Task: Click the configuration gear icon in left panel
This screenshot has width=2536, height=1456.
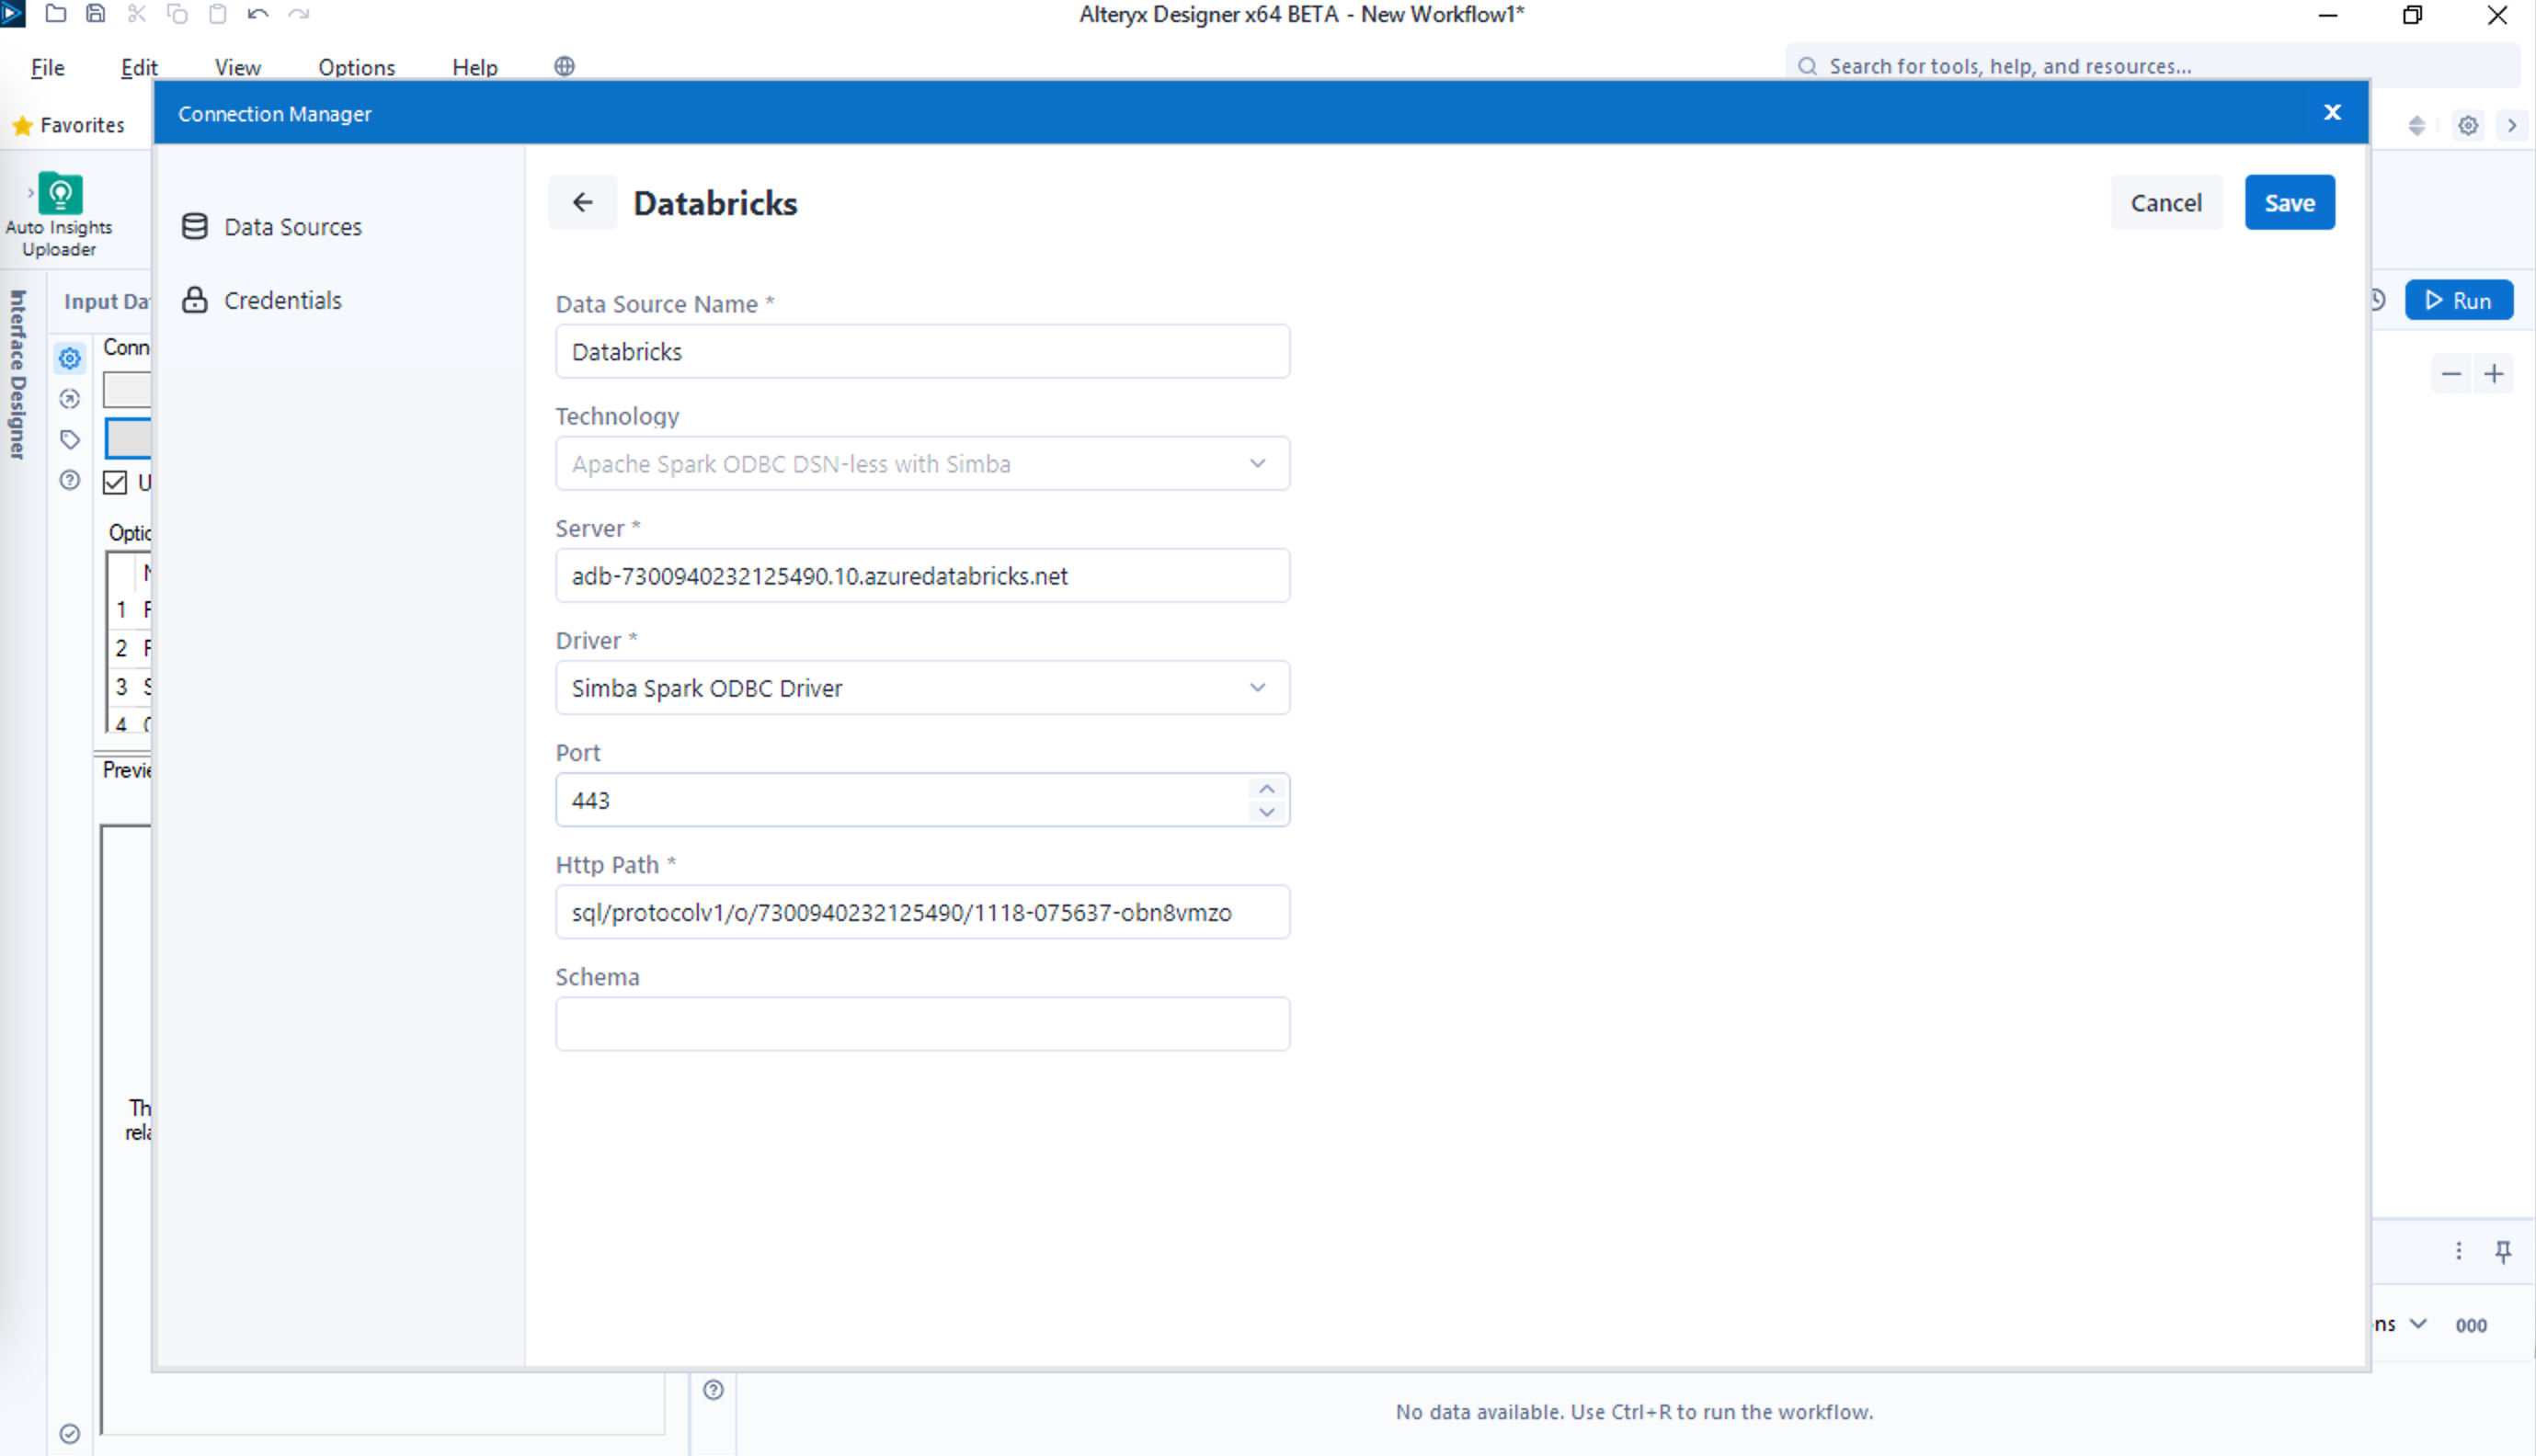Action: 69,358
